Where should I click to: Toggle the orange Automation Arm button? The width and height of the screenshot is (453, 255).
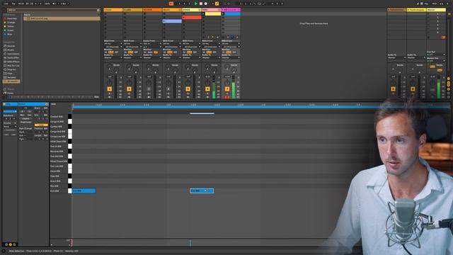[217, 4]
